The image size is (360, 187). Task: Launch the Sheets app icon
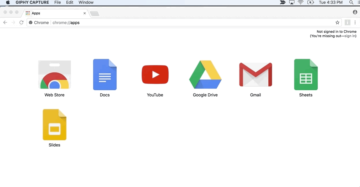306,75
